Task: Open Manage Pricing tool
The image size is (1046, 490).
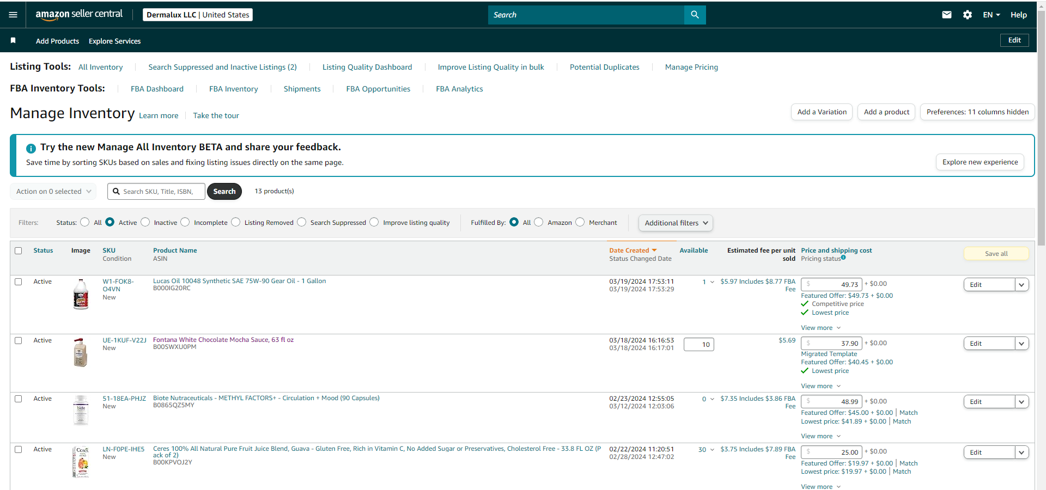Action: (691, 67)
